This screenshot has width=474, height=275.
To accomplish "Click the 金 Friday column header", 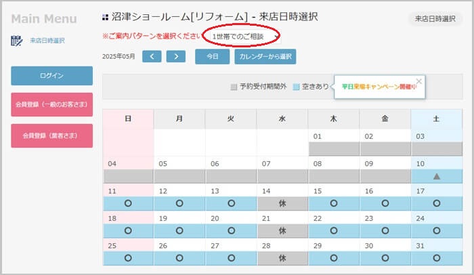I will pos(385,119).
